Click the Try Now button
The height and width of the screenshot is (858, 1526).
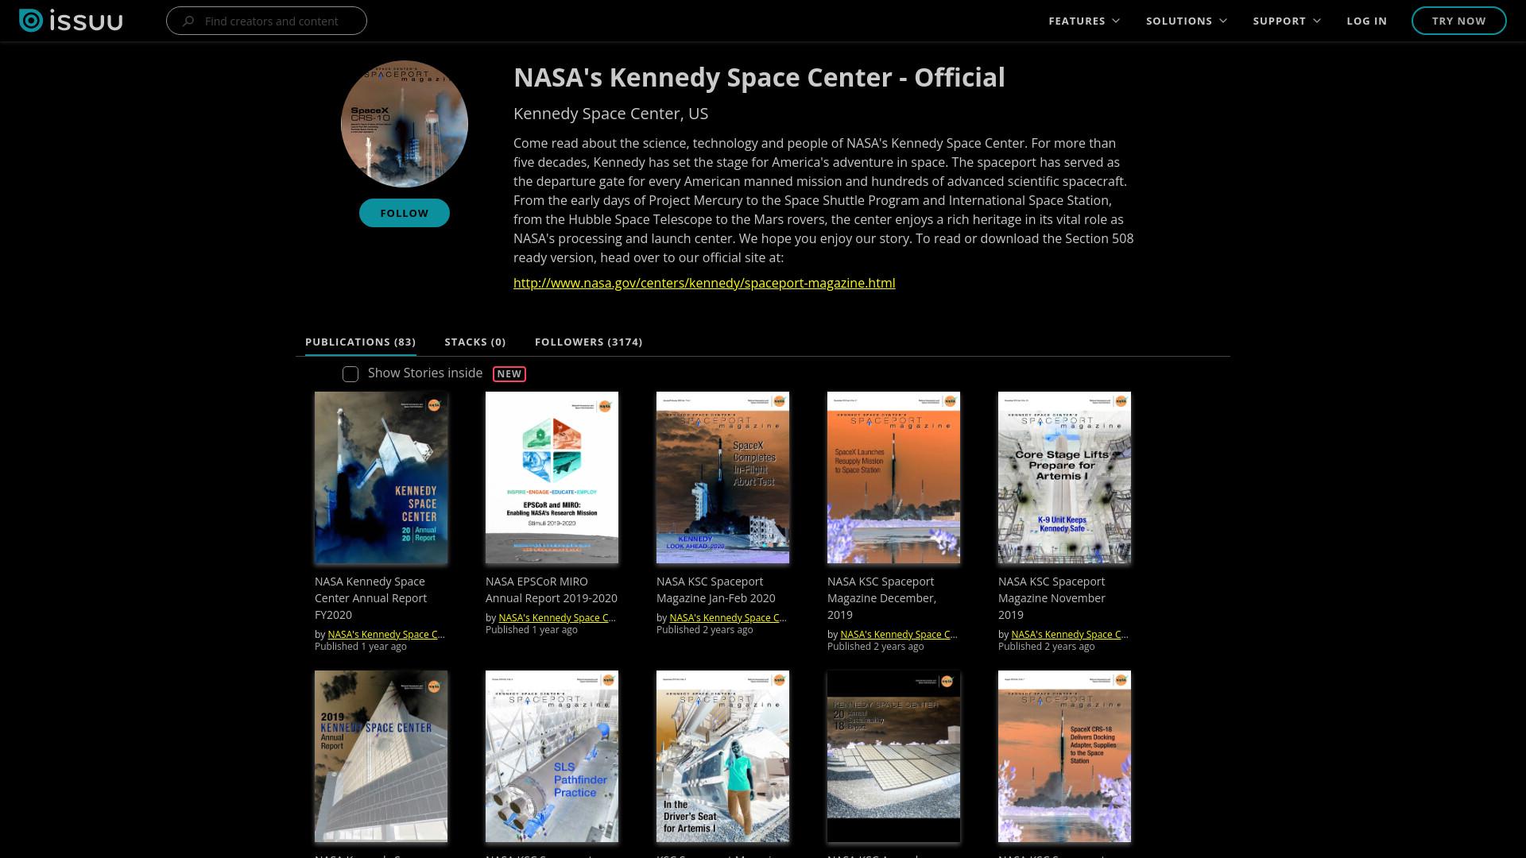(x=1458, y=21)
